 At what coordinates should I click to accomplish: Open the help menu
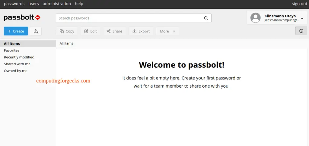pos(79,4)
